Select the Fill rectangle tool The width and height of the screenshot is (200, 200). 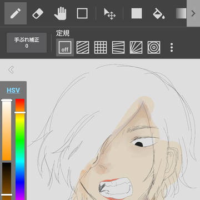[x=137, y=13]
